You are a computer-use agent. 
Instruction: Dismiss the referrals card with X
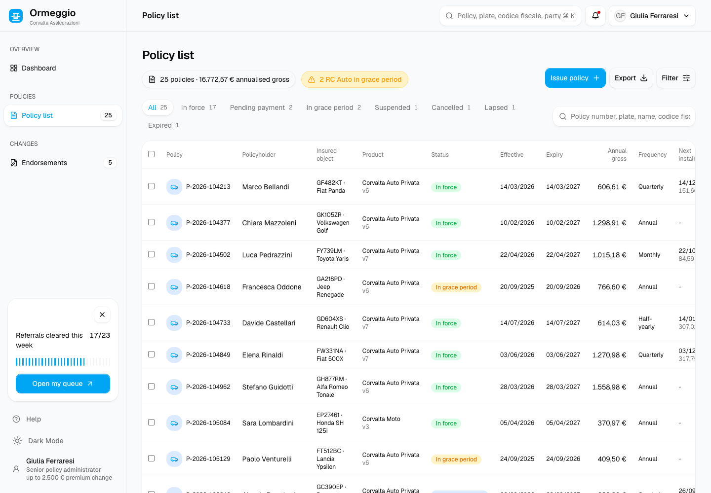pyautogui.click(x=102, y=315)
